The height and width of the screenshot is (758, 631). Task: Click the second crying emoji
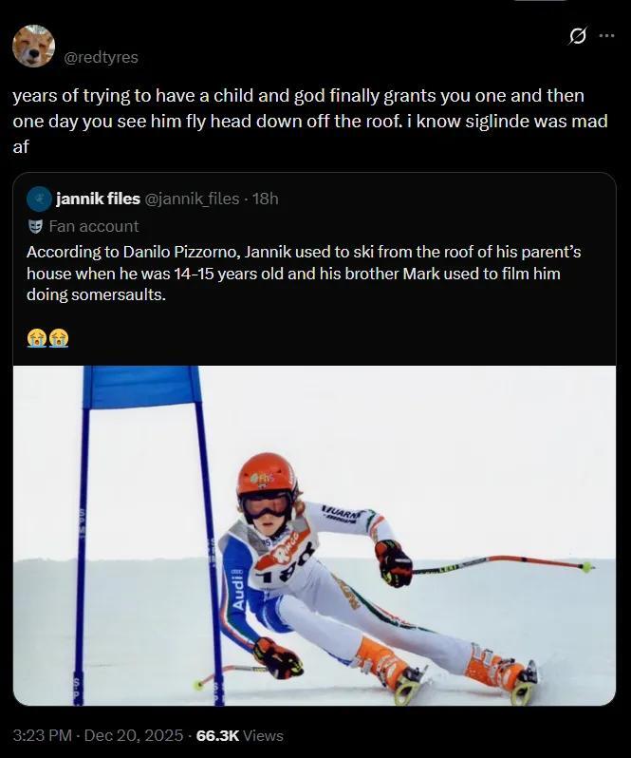[x=59, y=337]
